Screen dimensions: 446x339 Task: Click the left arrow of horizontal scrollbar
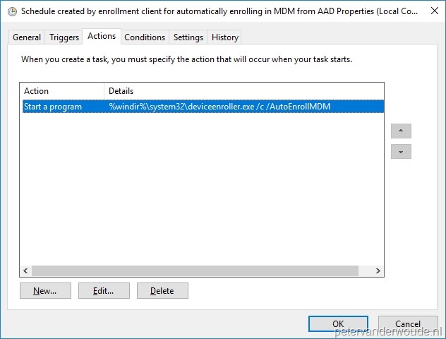tap(25, 270)
